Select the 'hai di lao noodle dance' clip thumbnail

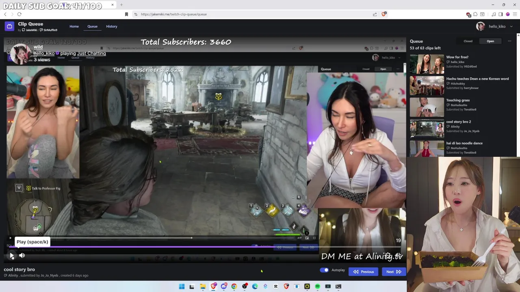coord(427,148)
